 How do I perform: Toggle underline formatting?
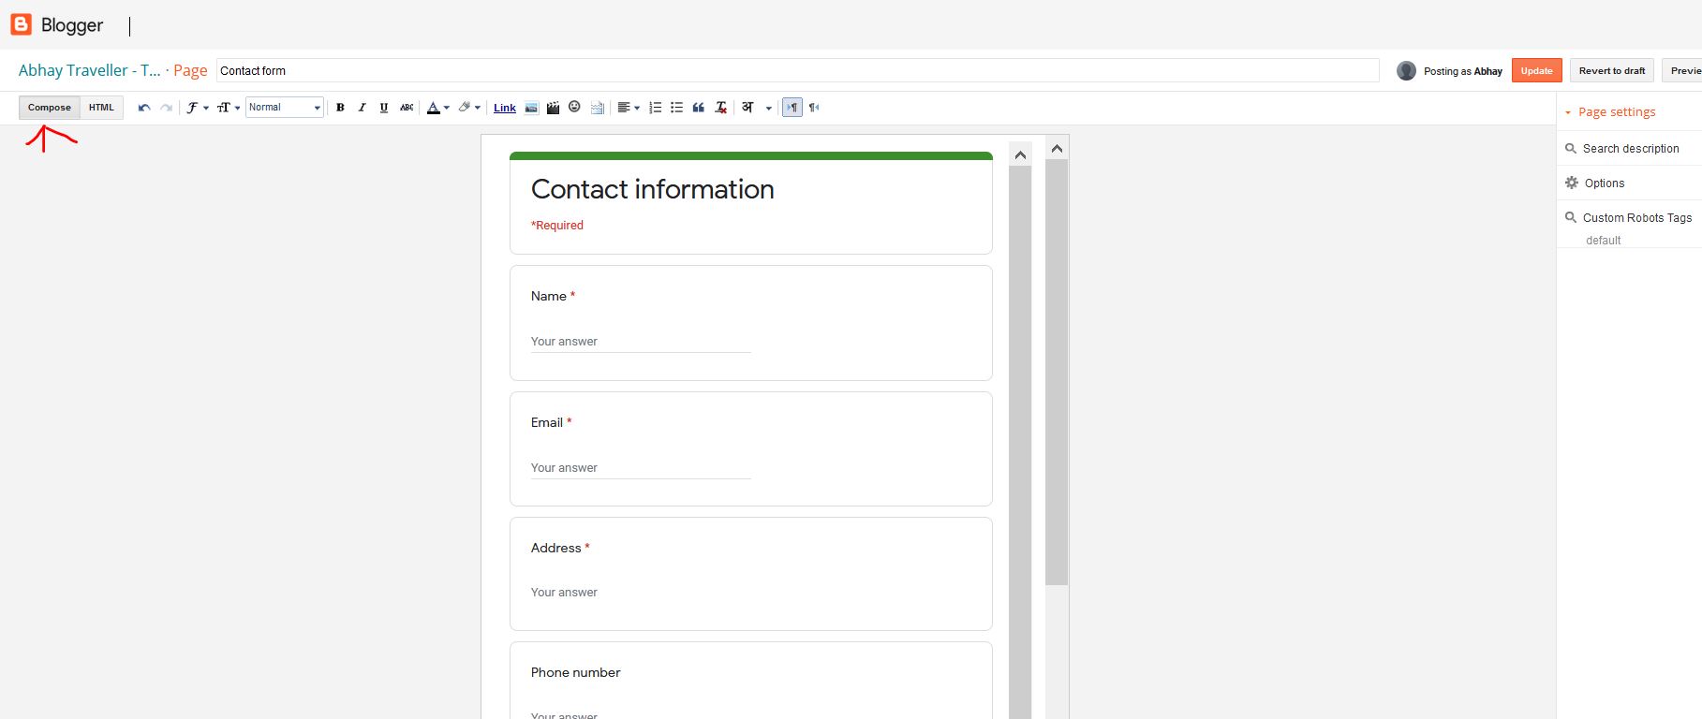[x=384, y=108]
